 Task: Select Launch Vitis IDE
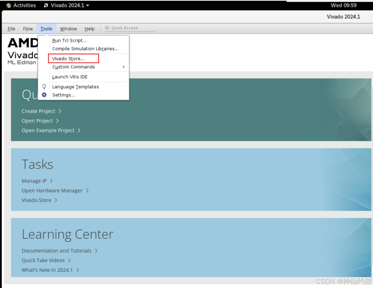pos(70,77)
